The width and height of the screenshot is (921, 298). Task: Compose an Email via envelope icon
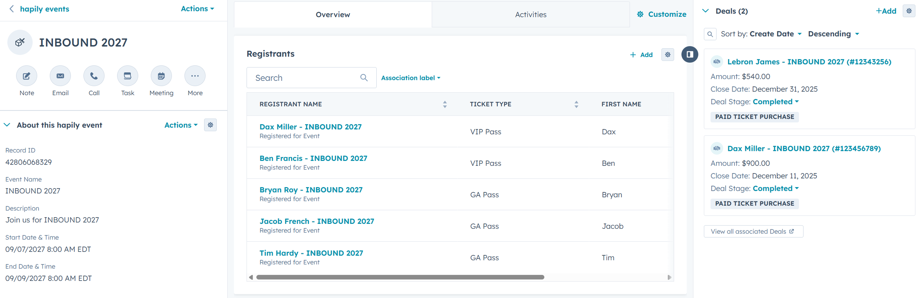coord(60,76)
